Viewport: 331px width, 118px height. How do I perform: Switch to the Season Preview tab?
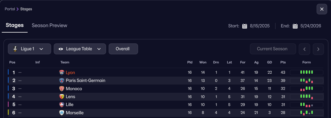49,26
